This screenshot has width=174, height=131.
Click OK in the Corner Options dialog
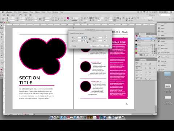[x=105, y=46]
